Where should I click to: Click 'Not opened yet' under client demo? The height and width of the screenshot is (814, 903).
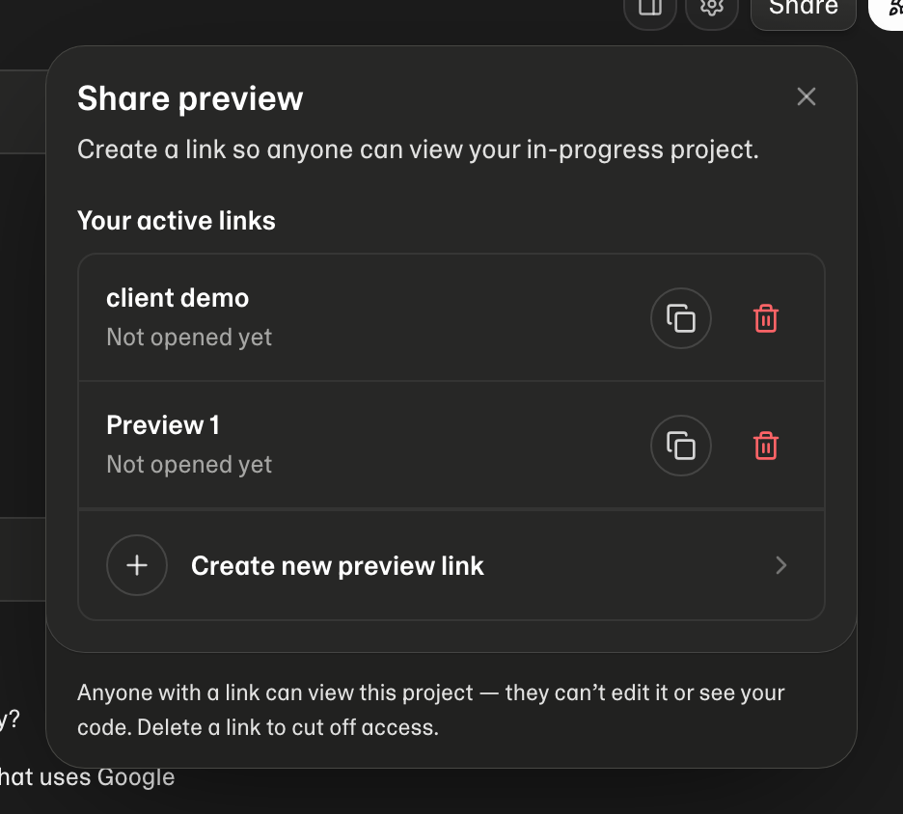pos(189,338)
